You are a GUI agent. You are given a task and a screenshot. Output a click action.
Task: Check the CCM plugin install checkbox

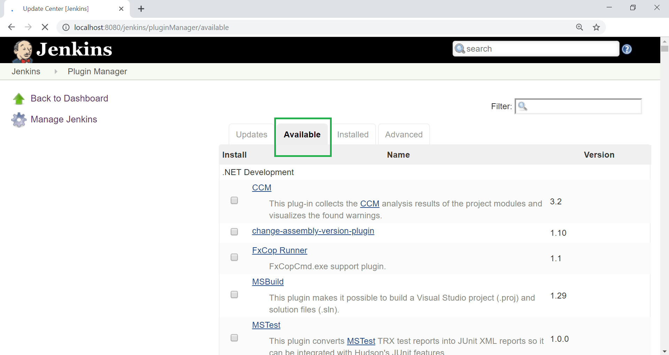point(234,201)
